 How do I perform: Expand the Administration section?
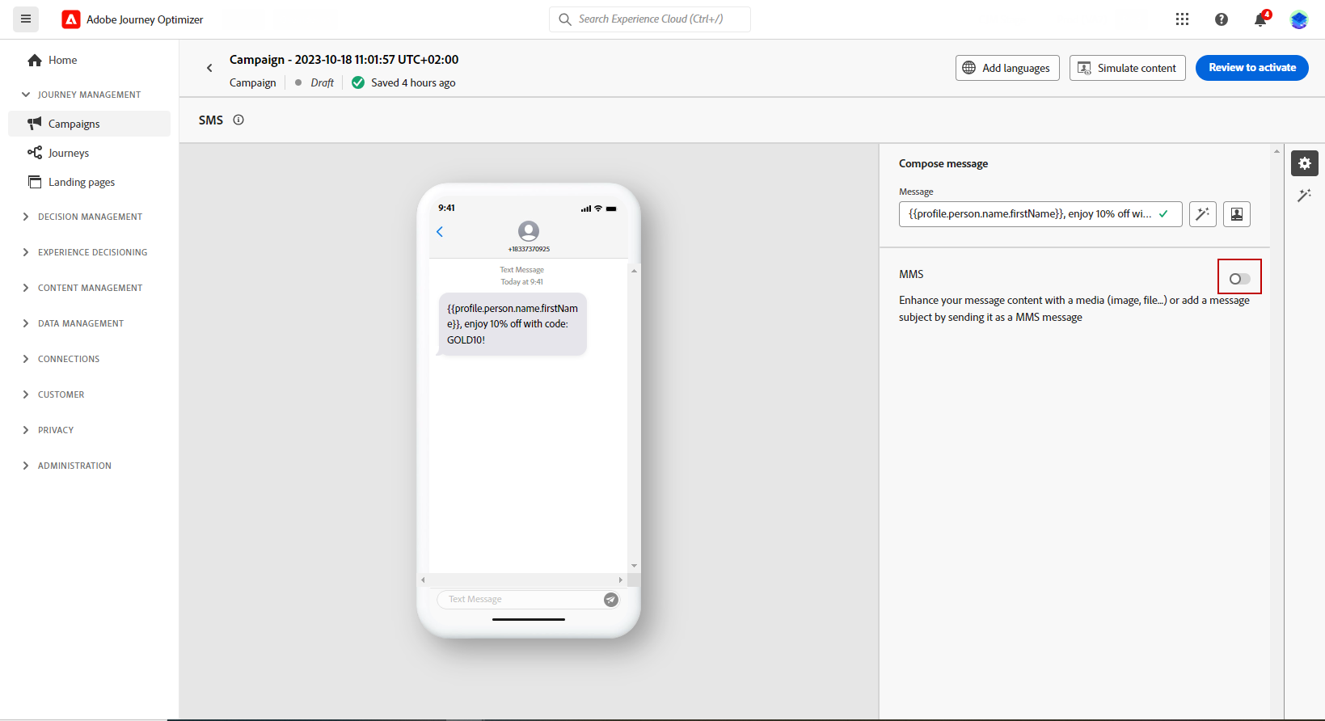(26, 466)
